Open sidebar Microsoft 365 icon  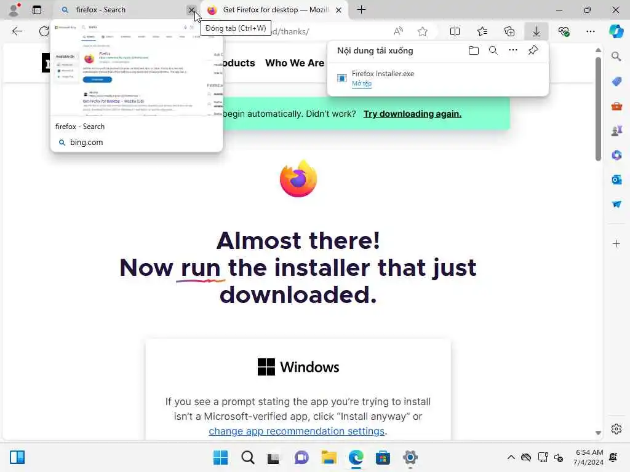(616, 155)
